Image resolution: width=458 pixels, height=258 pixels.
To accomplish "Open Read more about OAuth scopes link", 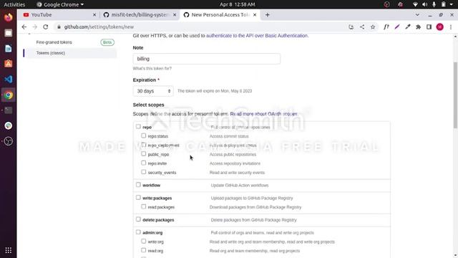I will click(x=264, y=114).
